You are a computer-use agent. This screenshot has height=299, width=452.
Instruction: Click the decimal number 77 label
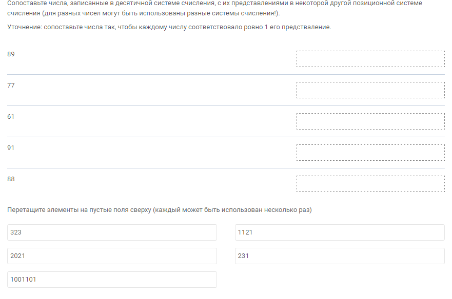click(x=11, y=86)
